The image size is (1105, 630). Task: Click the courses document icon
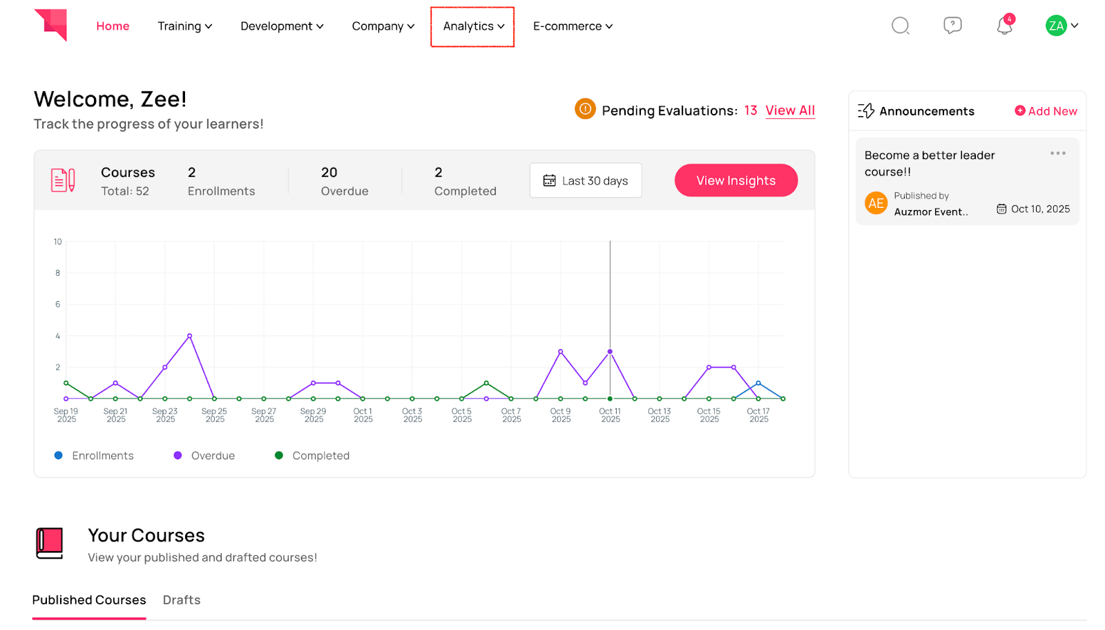point(63,180)
